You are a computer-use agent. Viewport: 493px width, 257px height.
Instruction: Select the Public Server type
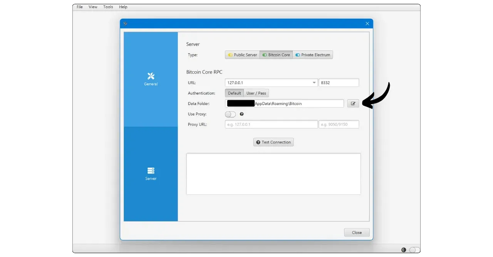pos(242,55)
